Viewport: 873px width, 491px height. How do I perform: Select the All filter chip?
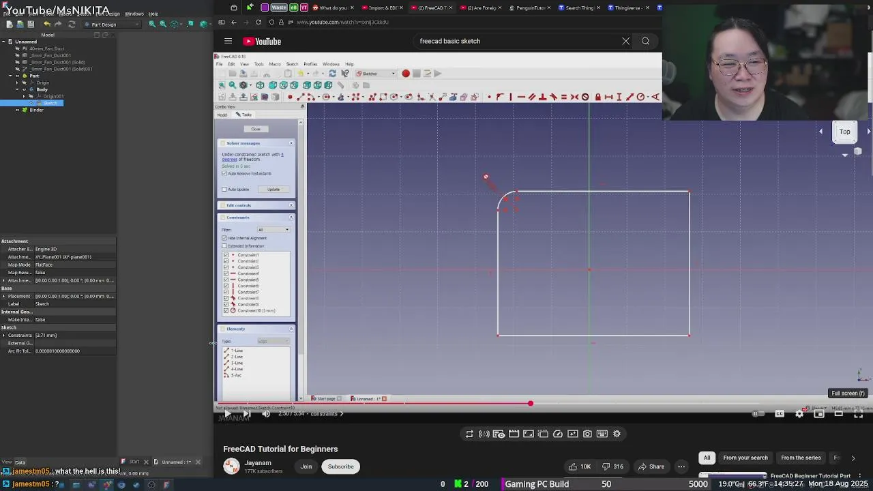coord(707,458)
